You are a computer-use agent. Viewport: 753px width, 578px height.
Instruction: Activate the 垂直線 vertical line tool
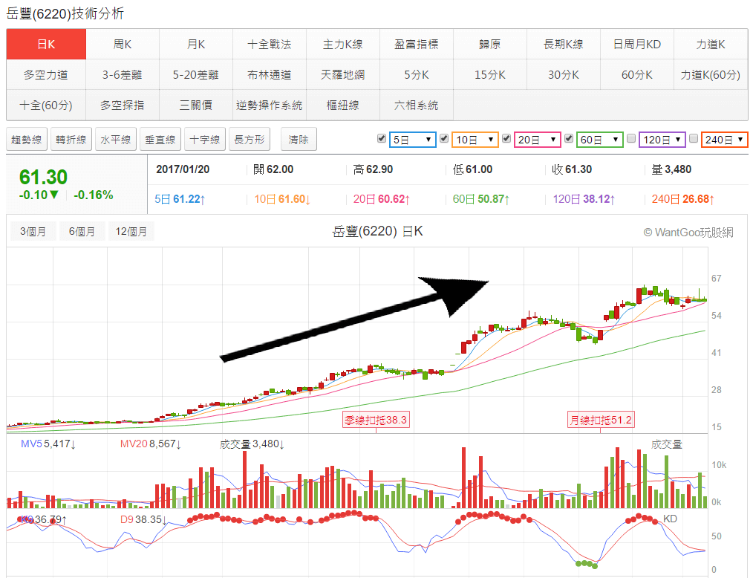160,139
